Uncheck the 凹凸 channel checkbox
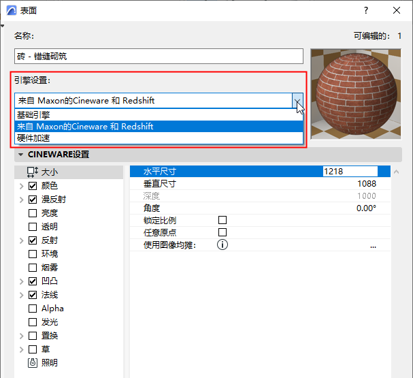The width and height of the screenshot is (413, 378). [x=33, y=281]
